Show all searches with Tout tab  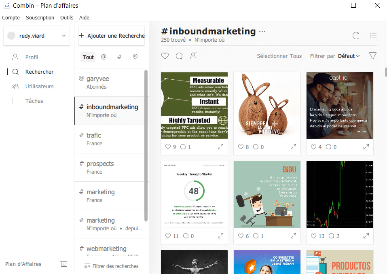coord(88,57)
